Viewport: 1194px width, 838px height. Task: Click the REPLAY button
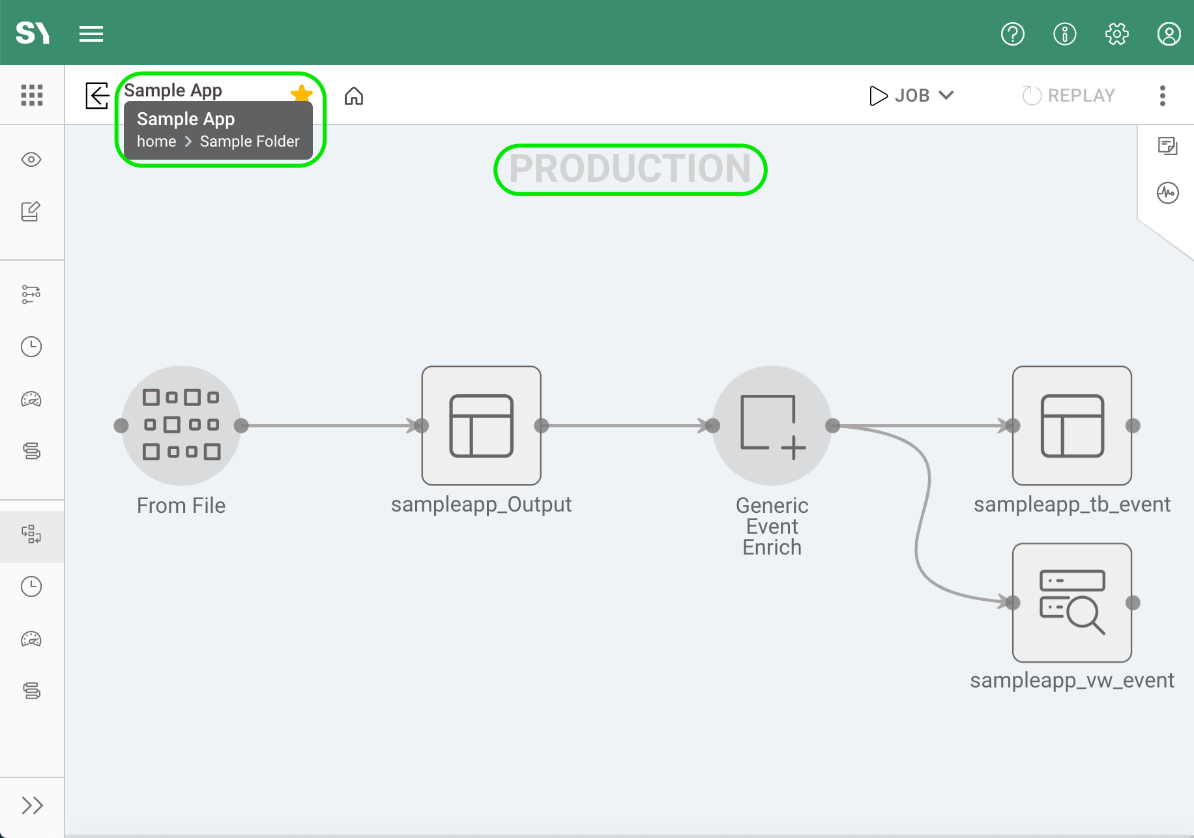(1069, 96)
